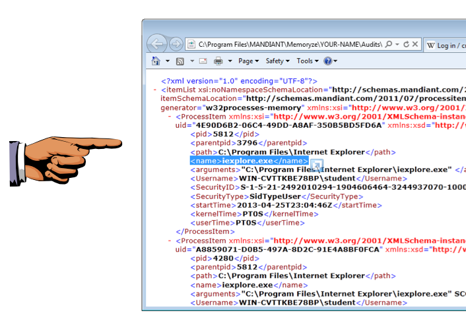
Task: Click the generator w32processes-memory attribute
Action: (x=233, y=107)
